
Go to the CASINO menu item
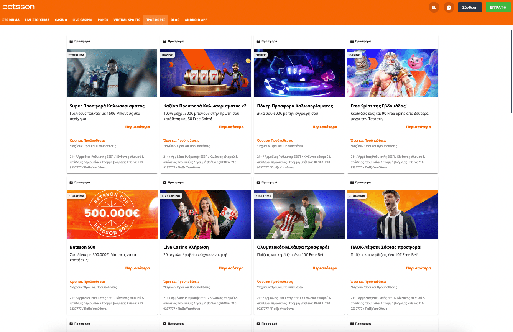tap(61, 20)
